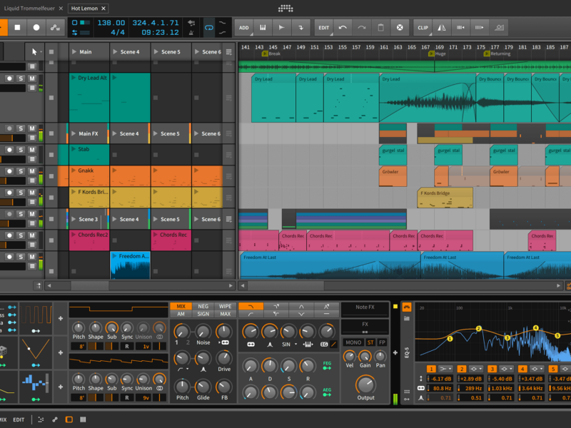The image size is (571, 428).
Task: Toggle the arranger loop button
Action: (209, 28)
